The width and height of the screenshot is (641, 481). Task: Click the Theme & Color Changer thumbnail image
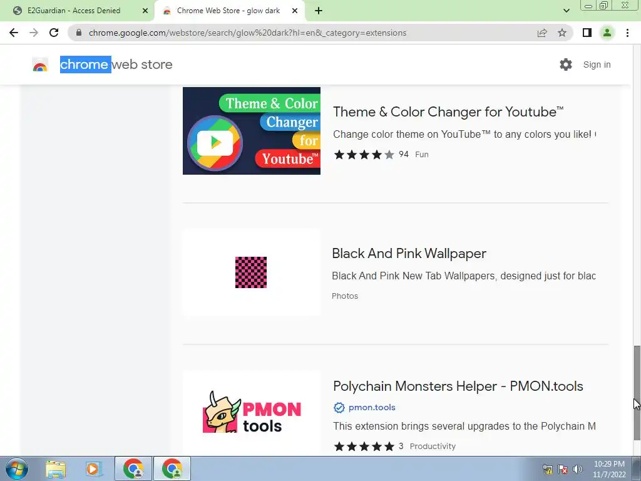252,131
